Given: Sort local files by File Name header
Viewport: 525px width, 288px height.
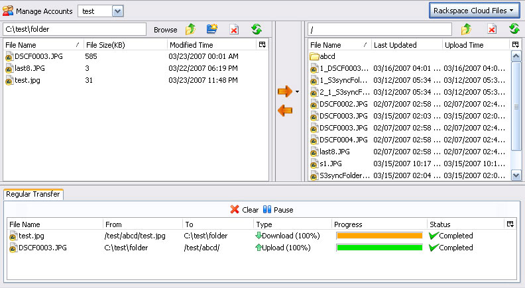Looking at the screenshot, I should click(44, 45).
